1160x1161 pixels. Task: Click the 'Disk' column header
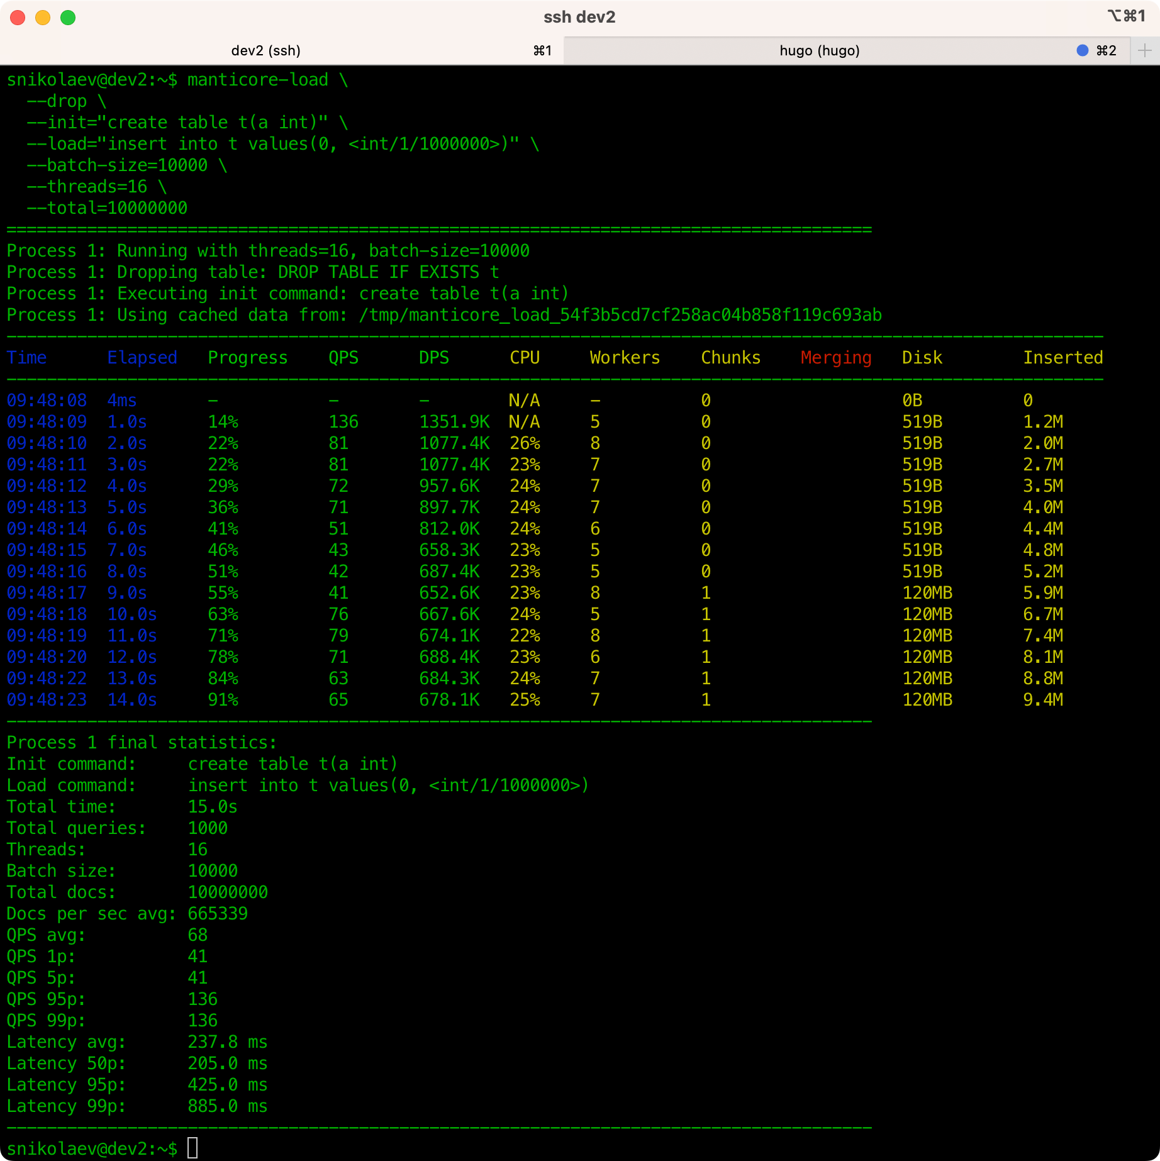(x=922, y=358)
